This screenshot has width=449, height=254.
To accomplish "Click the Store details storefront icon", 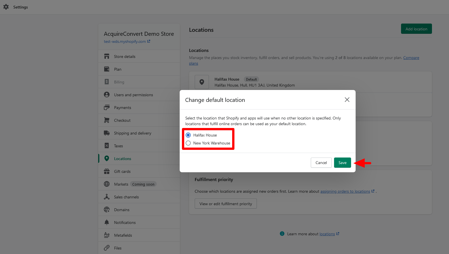I will pos(107,56).
